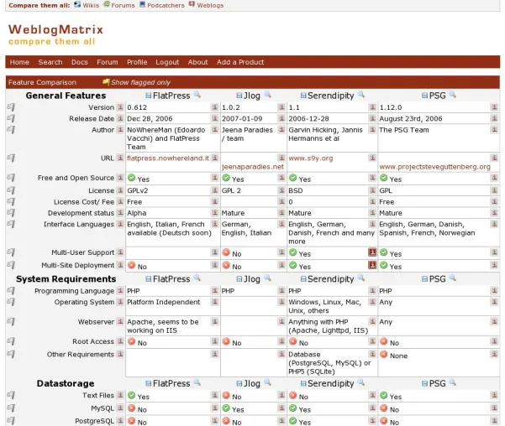Visit jeenaparadies.net link
The height and width of the screenshot is (426, 505).
[252, 167]
